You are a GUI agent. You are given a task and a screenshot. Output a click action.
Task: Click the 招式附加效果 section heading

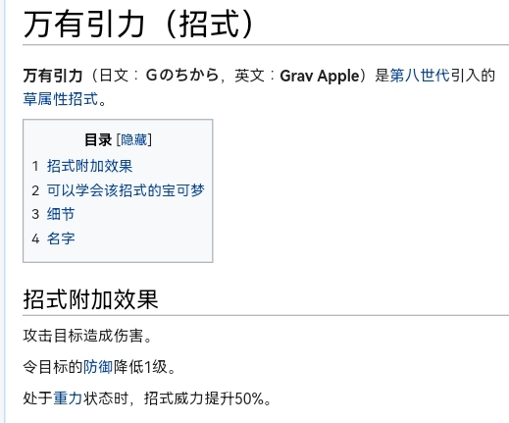91,299
